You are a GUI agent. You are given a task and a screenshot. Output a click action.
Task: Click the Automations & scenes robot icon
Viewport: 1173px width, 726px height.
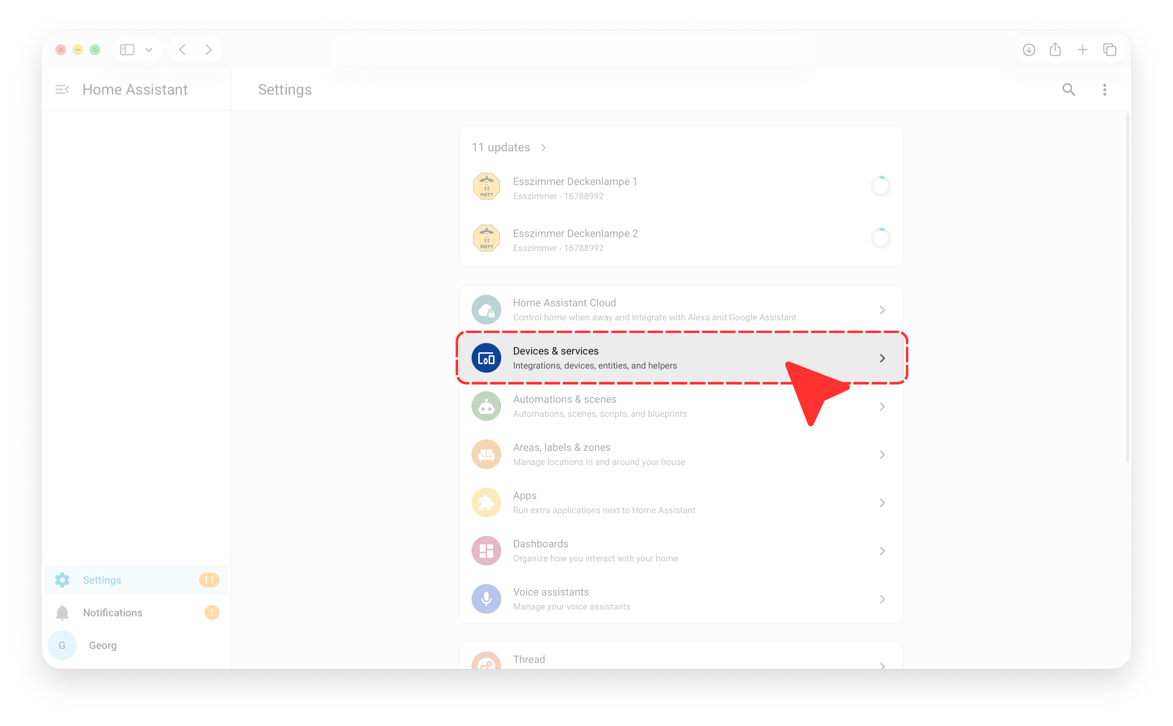486,406
